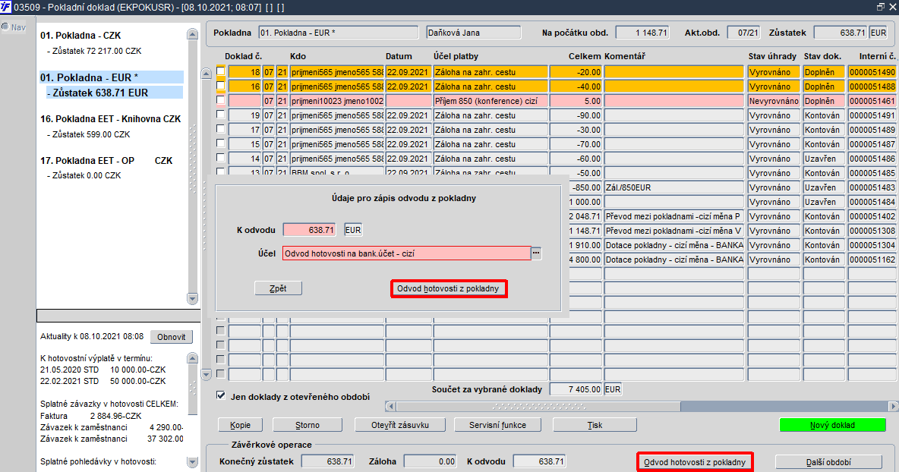
Task: Click the Stav úhrady column header
Action: (772, 56)
